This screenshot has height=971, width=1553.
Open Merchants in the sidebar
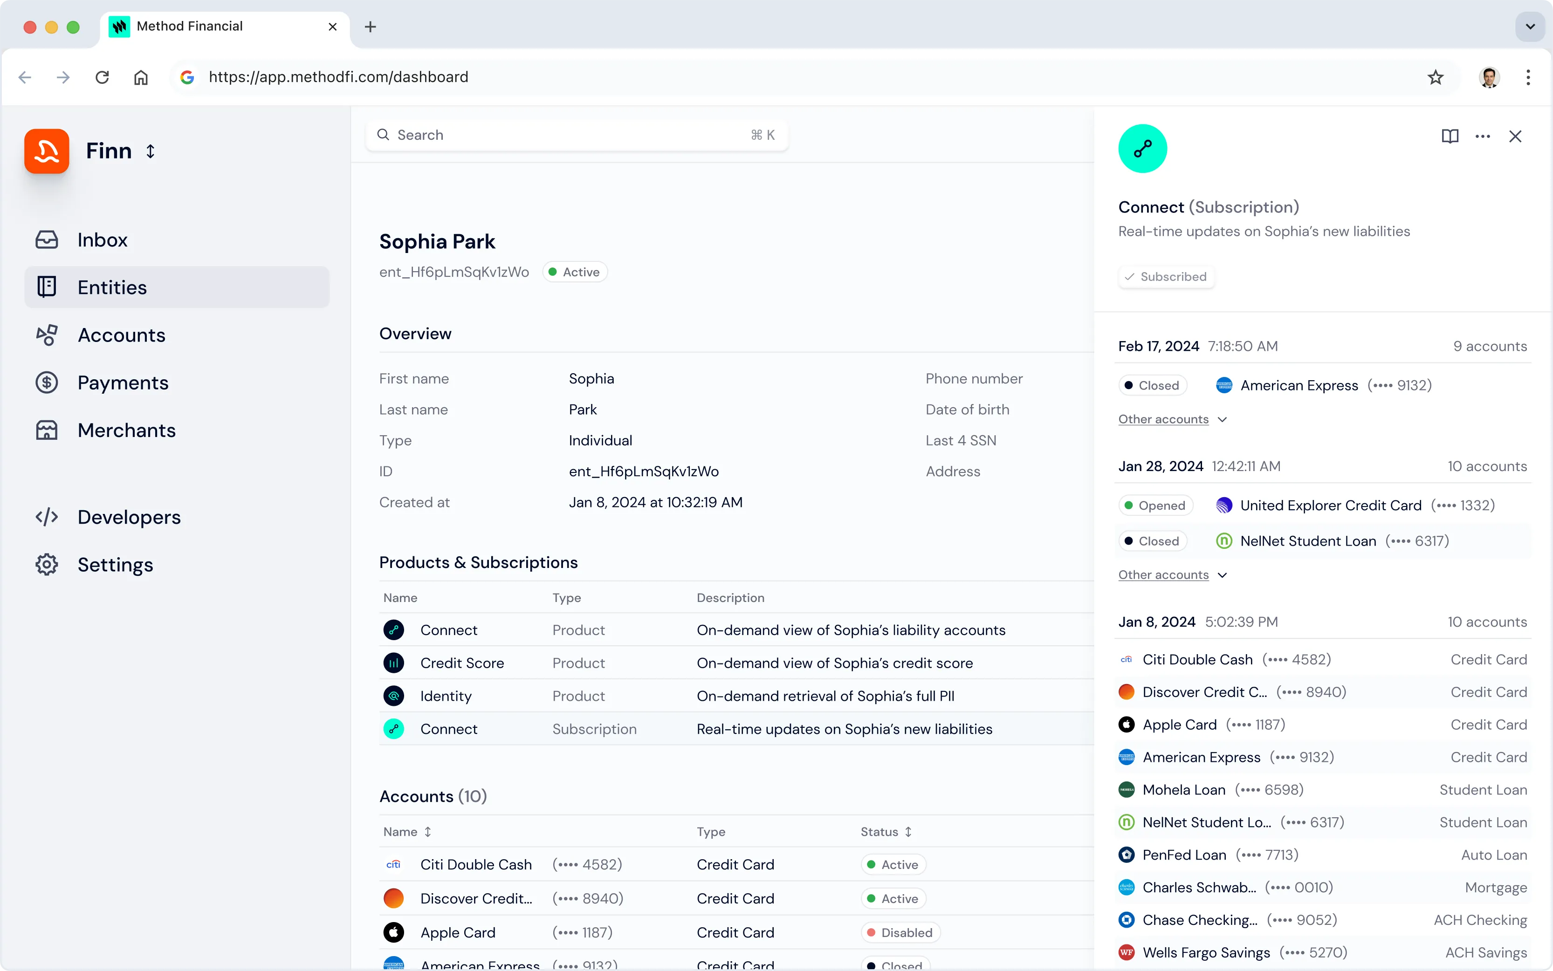(126, 430)
